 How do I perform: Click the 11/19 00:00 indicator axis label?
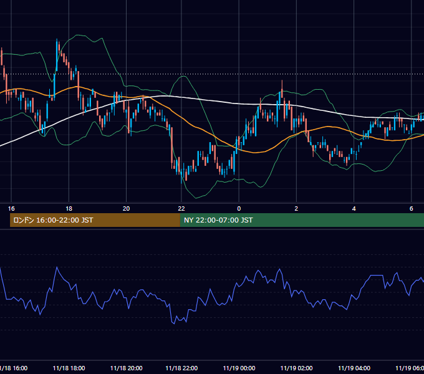pyautogui.click(x=239, y=368)
